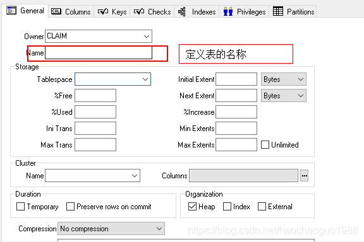
Task: Click the Ini Trans input field
Action: click(x=95, y=129)
